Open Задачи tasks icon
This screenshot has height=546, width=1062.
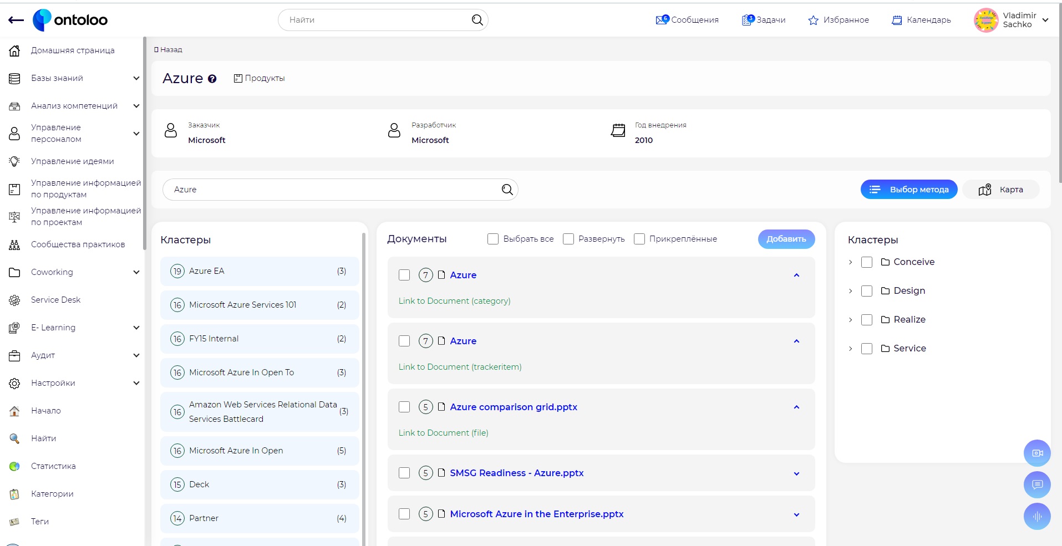(x=748, y=19)
